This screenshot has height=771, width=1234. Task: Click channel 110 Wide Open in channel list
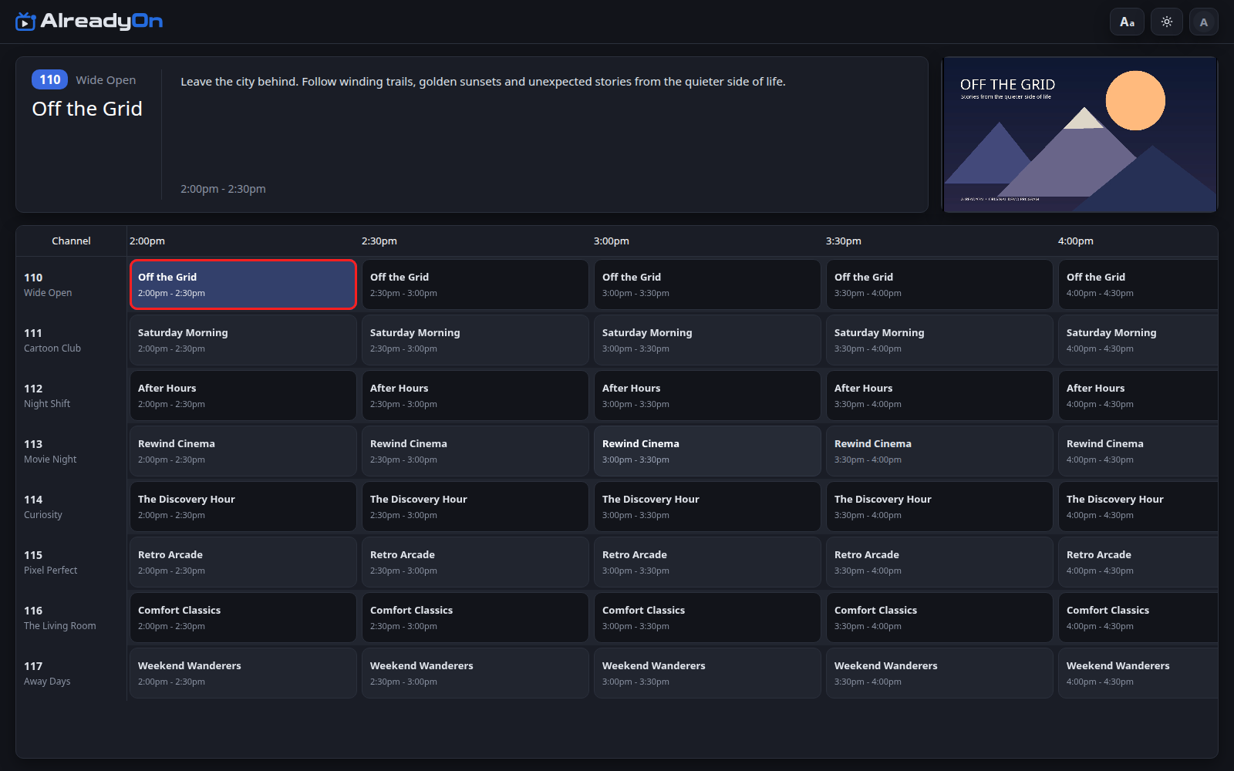(71, 284)
